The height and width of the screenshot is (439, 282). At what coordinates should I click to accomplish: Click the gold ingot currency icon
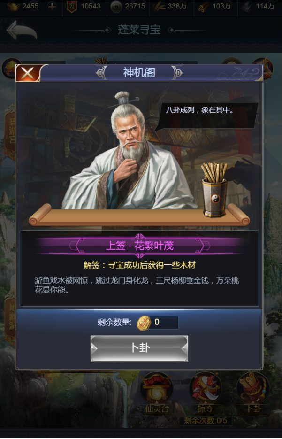[x=13, y=7]
